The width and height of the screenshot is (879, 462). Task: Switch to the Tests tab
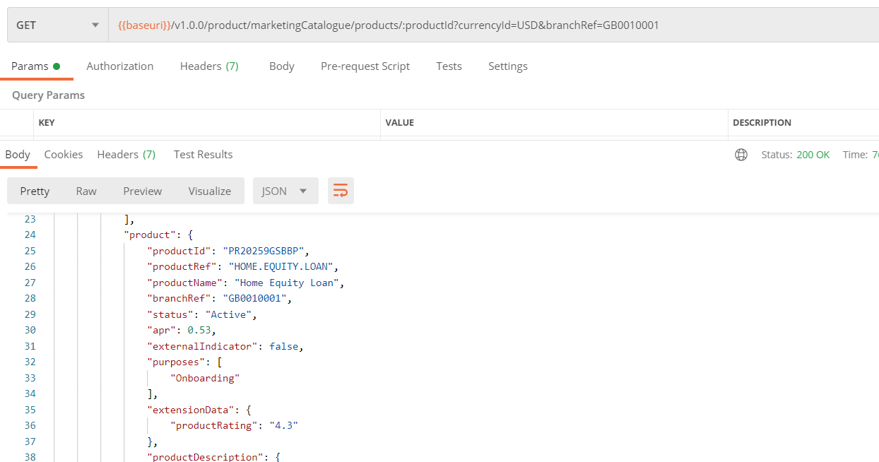pyautogui.click(x=449, y=66)
